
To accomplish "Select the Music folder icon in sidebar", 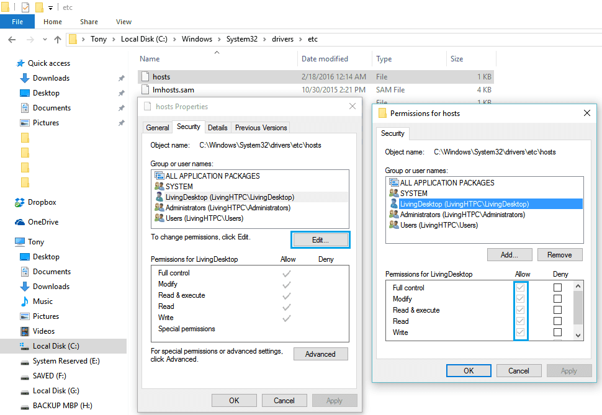I will point(25,301).
